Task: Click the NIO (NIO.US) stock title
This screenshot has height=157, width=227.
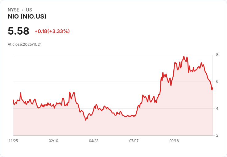Action: coord(27,17)
